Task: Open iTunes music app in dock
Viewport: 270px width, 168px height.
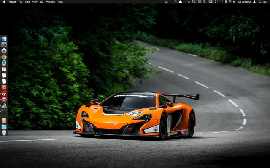Action: (4, 100)
